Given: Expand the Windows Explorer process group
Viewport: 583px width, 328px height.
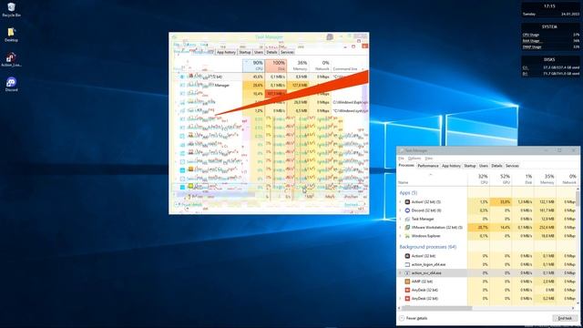Looking at the screenshot, I should pyautogui.click(x=401, y=236).
